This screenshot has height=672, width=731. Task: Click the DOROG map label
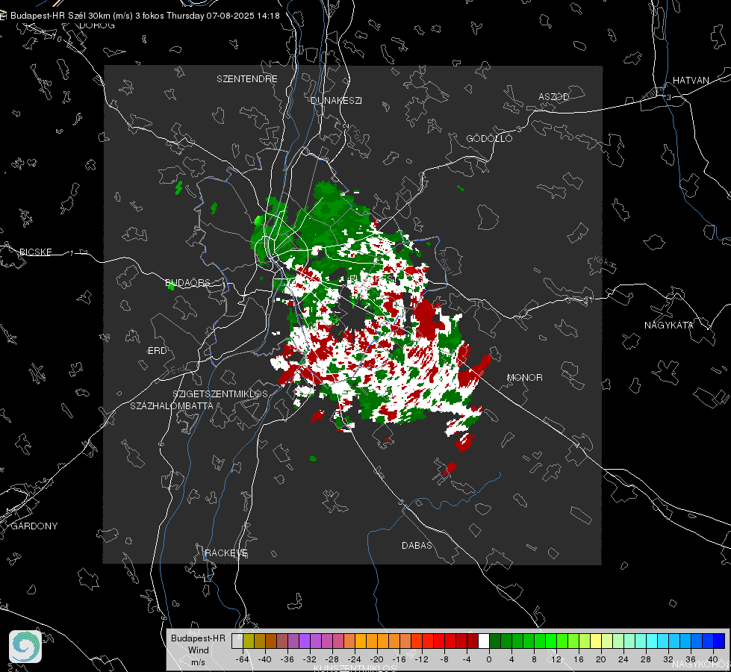click(97, 25)
